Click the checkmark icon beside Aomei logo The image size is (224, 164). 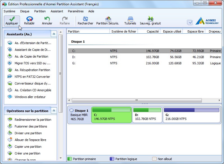point(190,22)
